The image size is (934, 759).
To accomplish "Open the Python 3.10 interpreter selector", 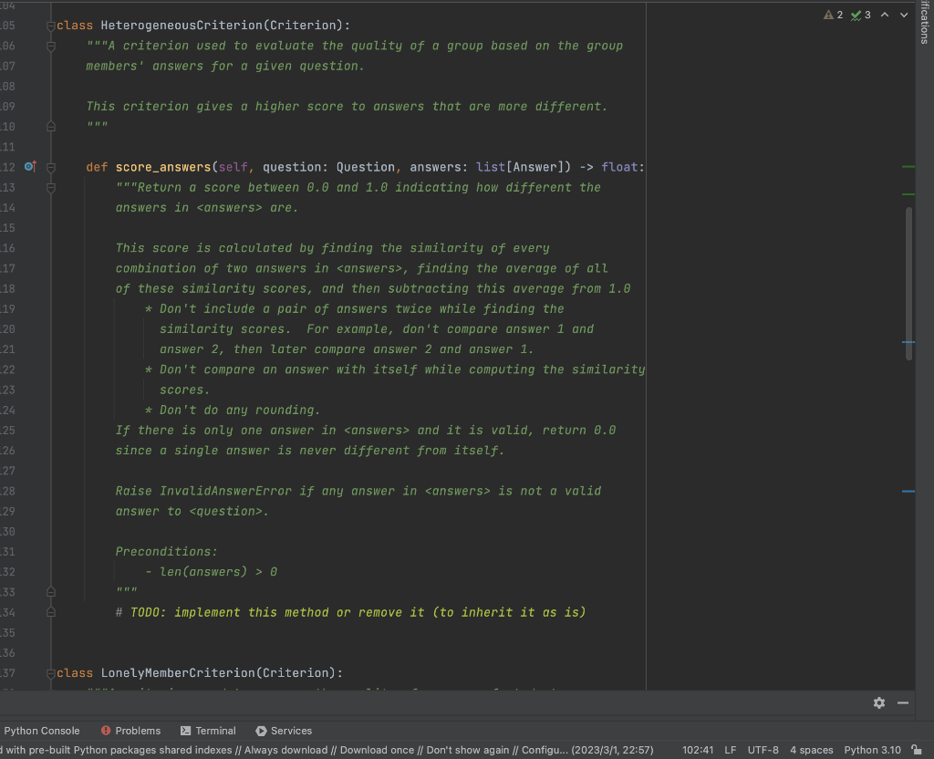I will (872, 749).
